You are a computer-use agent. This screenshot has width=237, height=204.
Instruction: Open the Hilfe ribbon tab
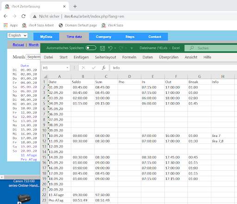[207, 57]
